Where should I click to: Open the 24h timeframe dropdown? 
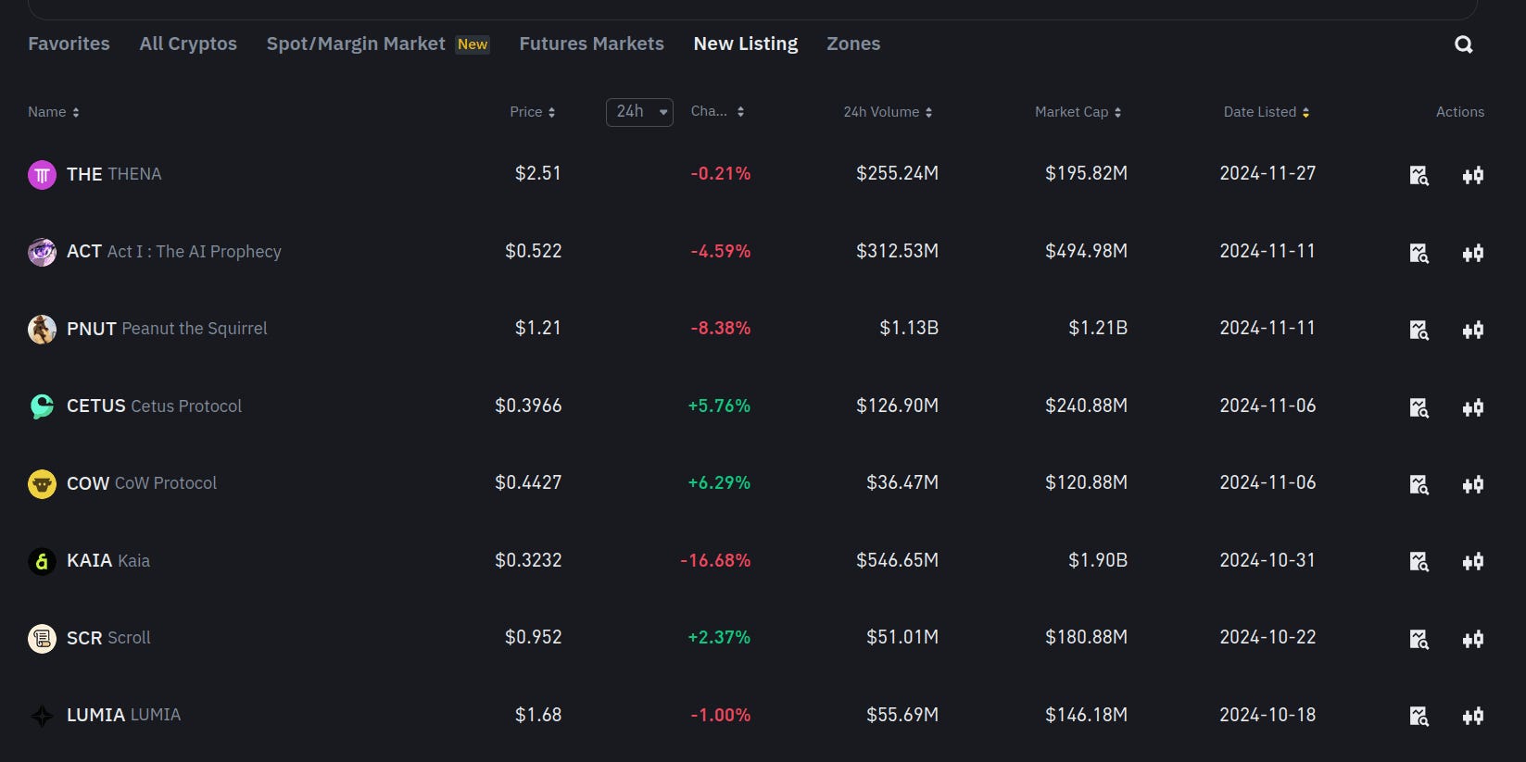(639, 112)
